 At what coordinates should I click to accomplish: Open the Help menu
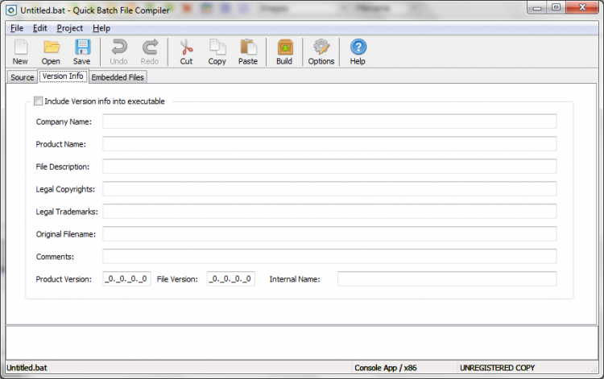coord(101,28)
